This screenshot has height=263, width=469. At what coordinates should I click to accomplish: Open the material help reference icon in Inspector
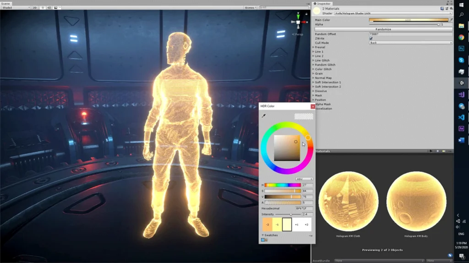[442, 9]
